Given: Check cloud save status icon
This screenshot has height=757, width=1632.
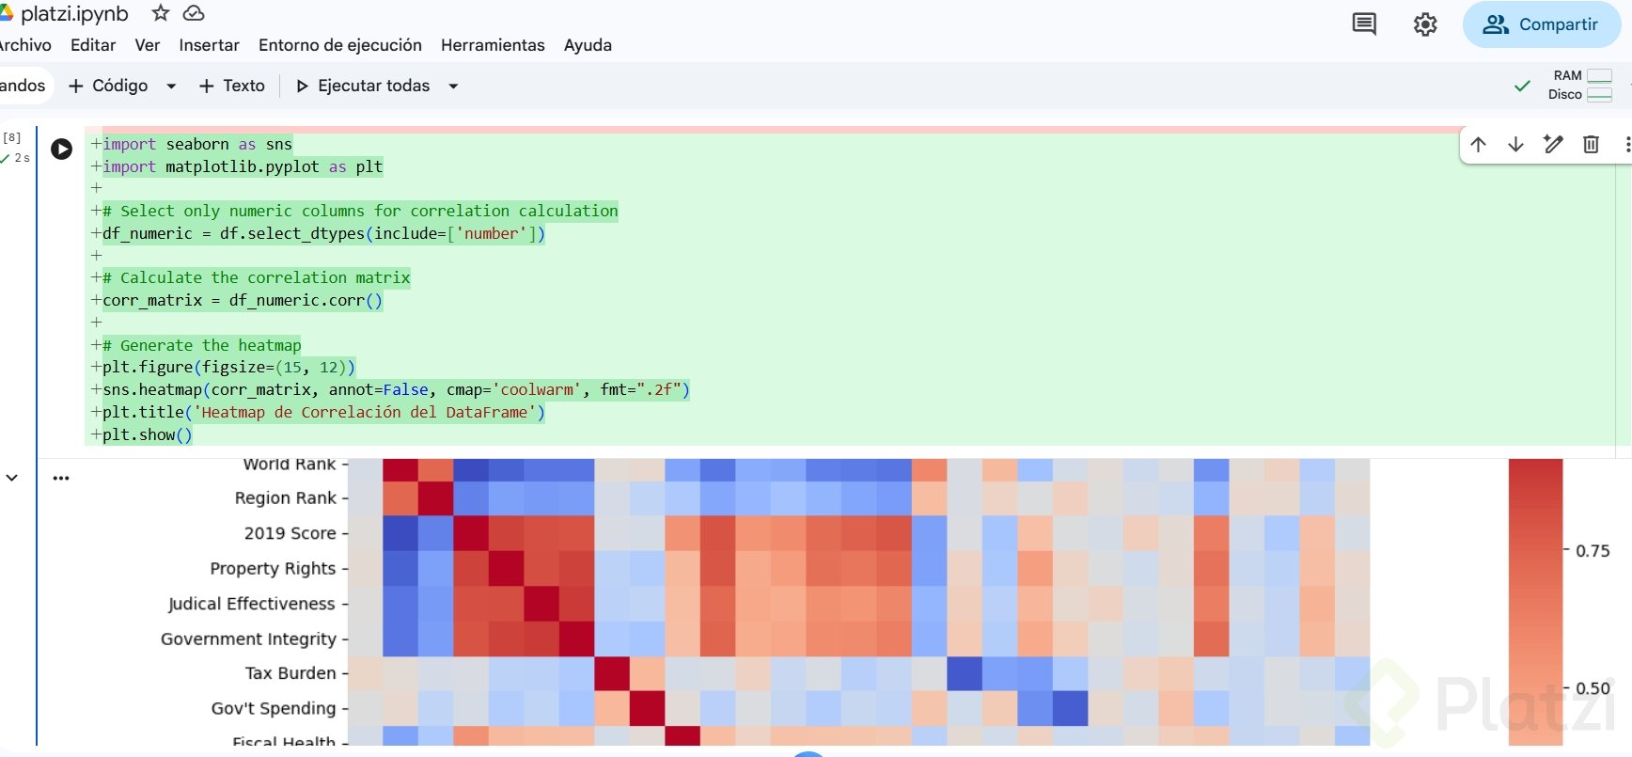Looking at the screenshot, I should (194, 13).
